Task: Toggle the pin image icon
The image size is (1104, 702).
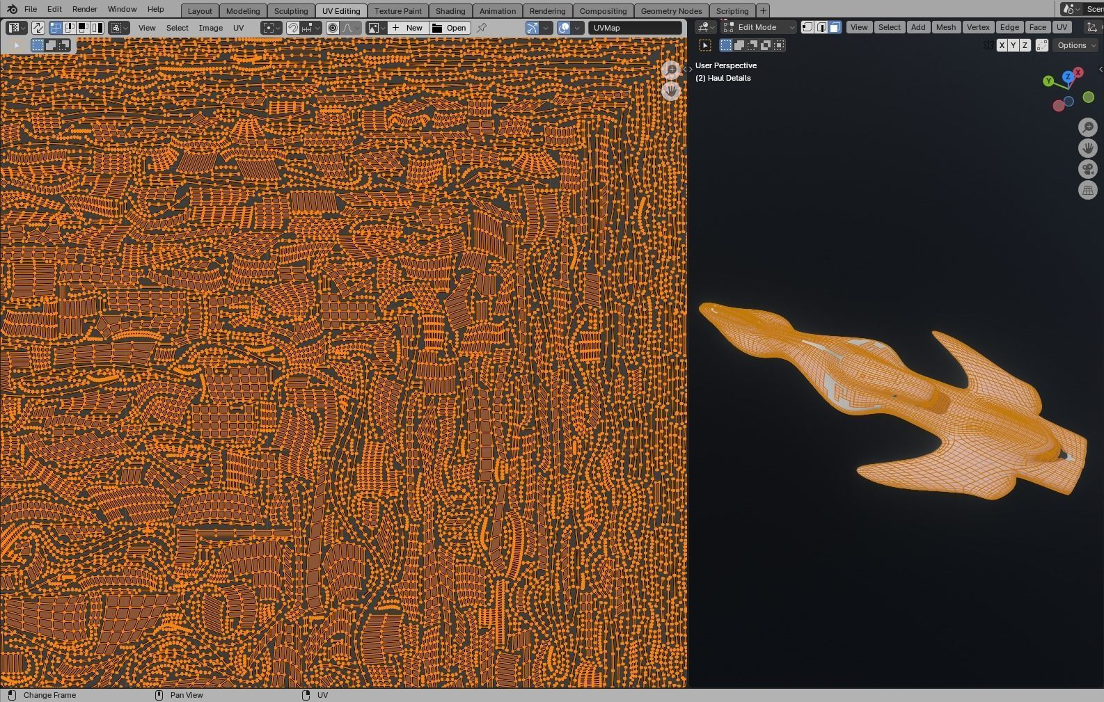Action: coord(481,28)
